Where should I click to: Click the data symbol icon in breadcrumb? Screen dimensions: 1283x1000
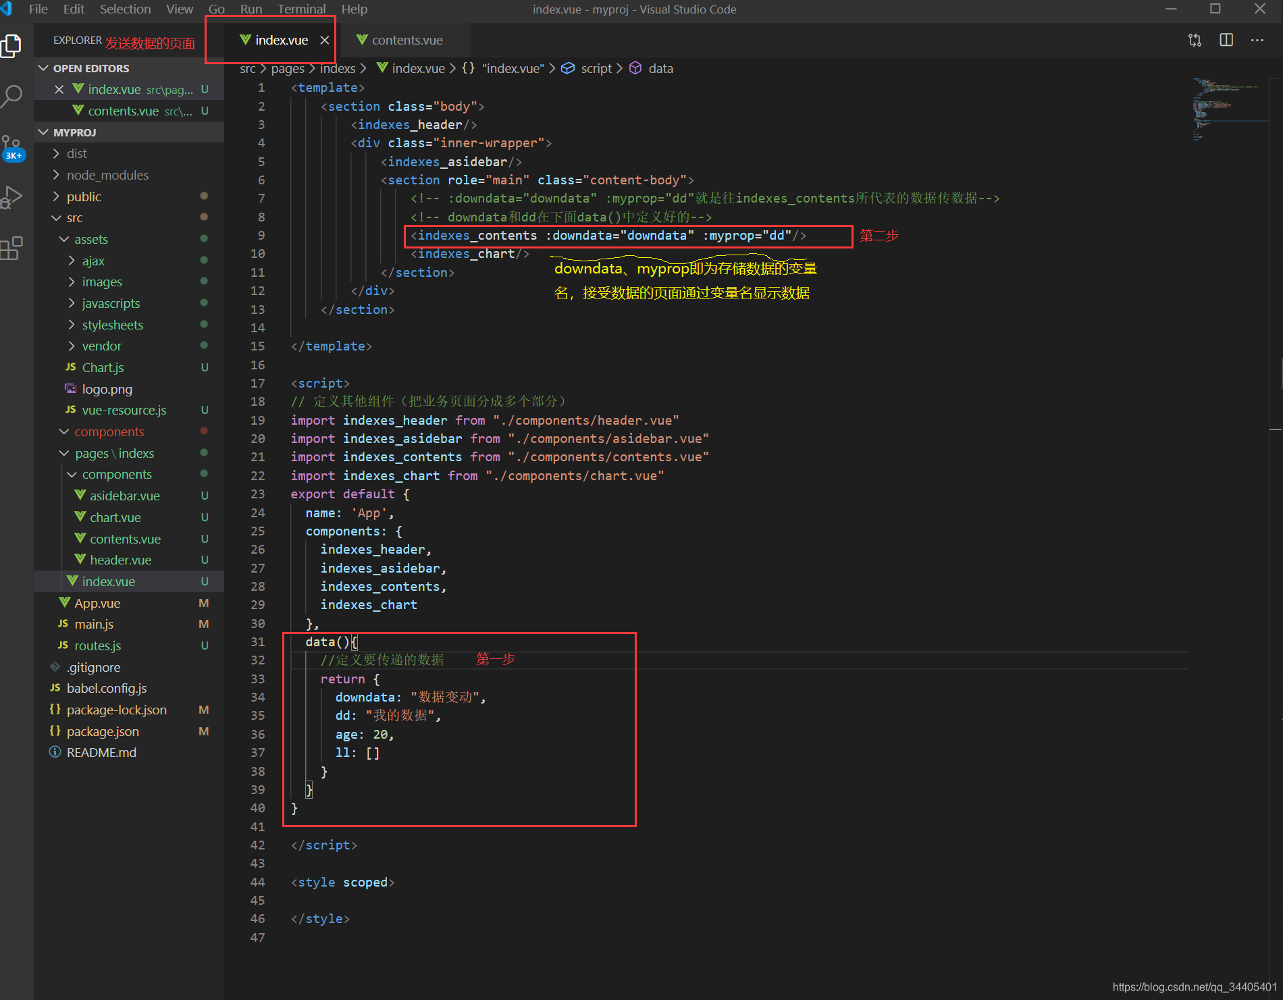(x=635, y=68)
